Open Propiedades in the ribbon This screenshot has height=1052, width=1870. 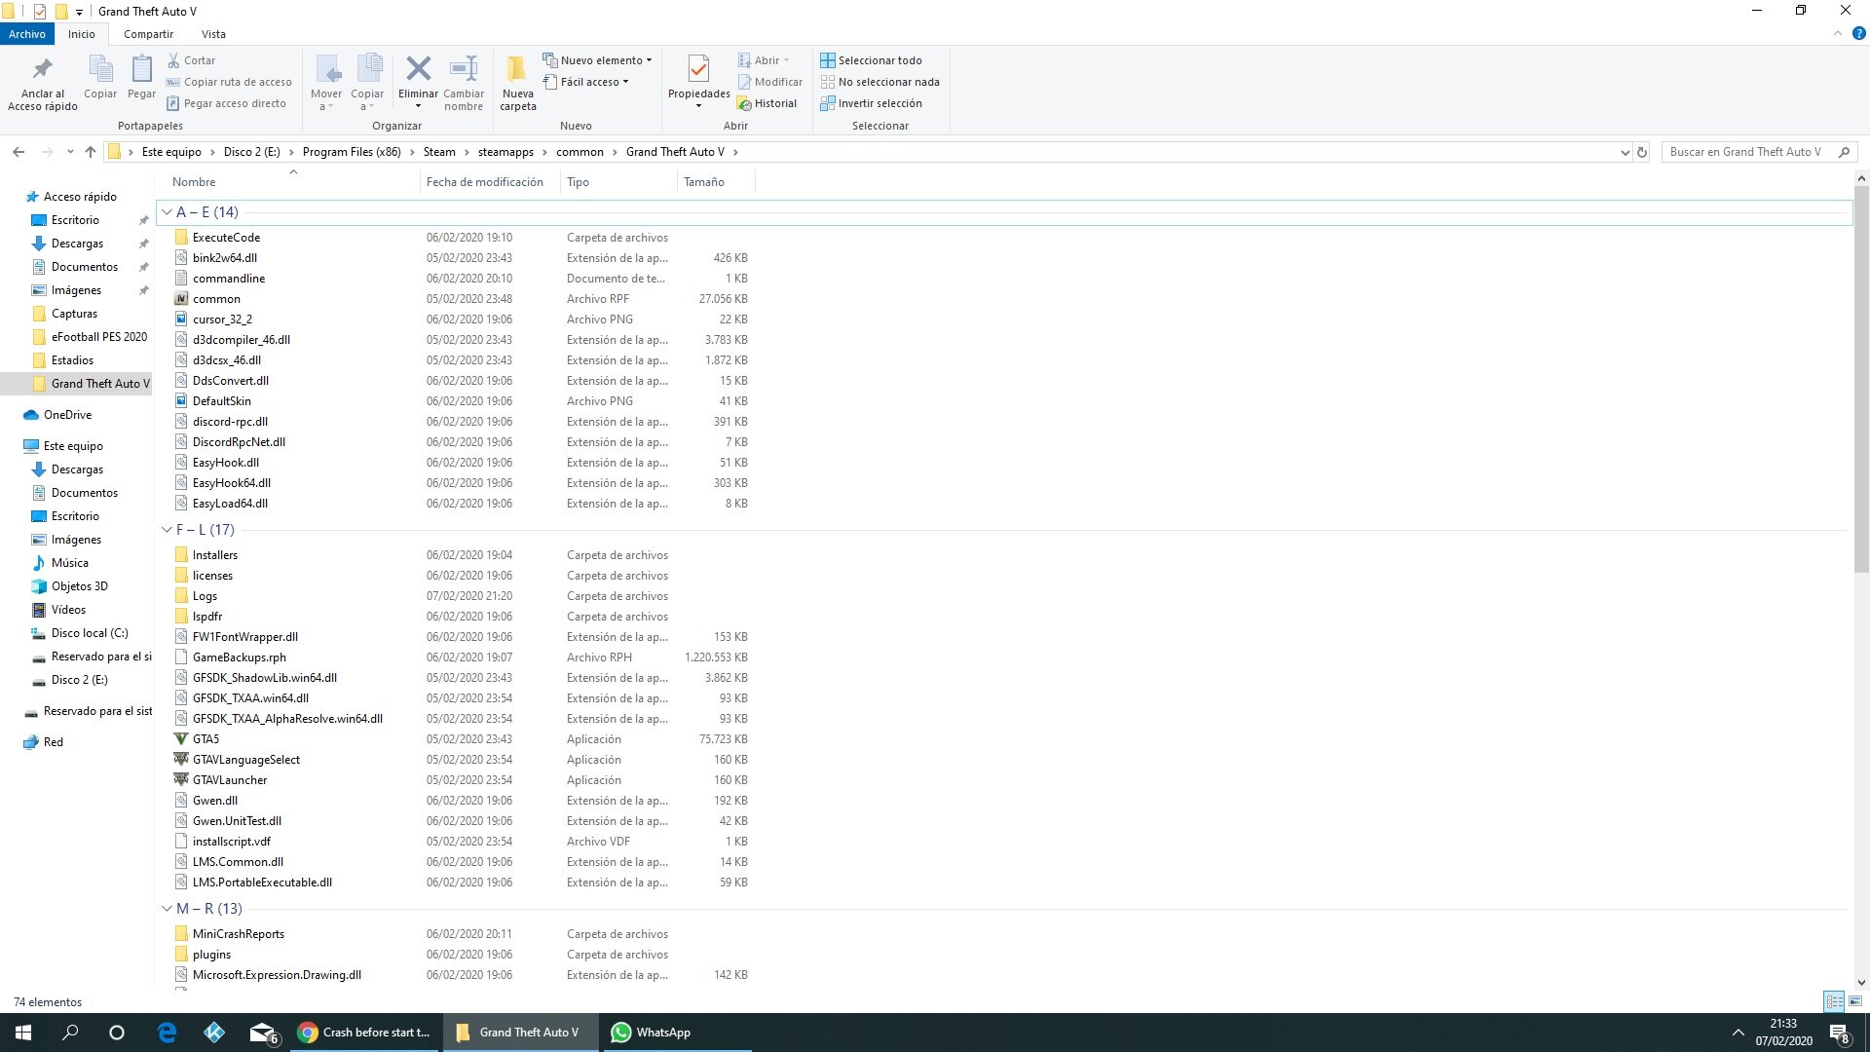(698, 70)
